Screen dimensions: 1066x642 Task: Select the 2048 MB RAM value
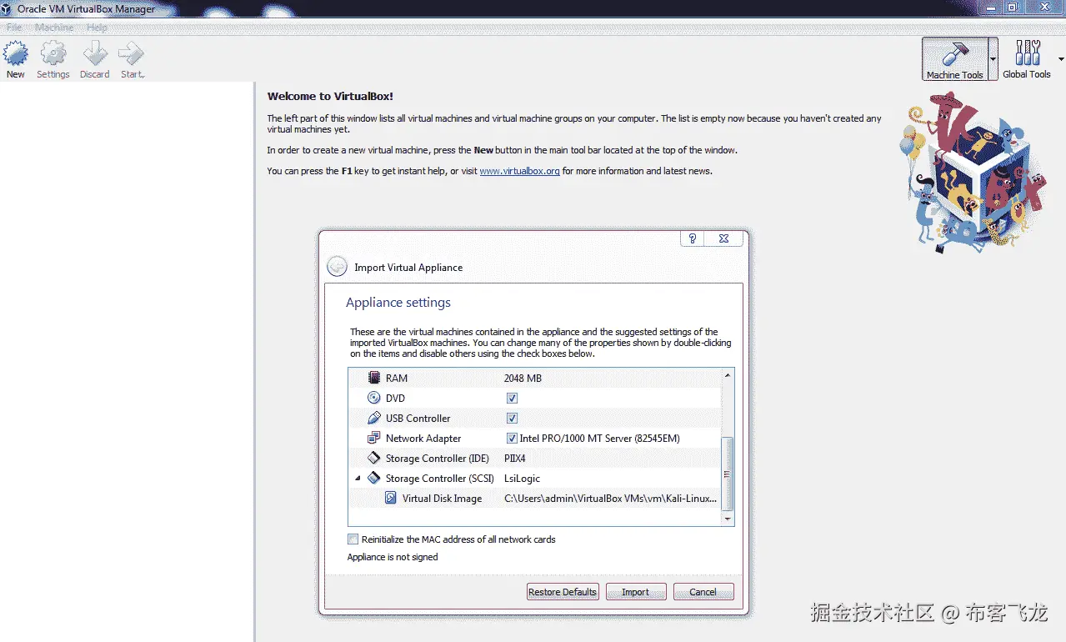[523, 379]
